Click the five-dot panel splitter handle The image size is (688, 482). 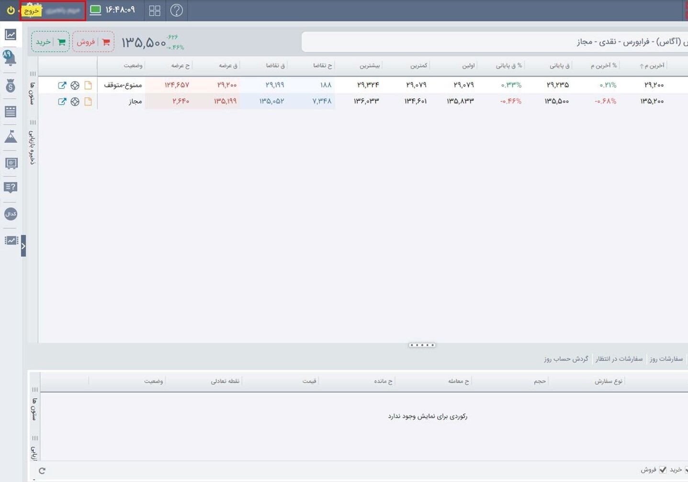pos(422,345)
